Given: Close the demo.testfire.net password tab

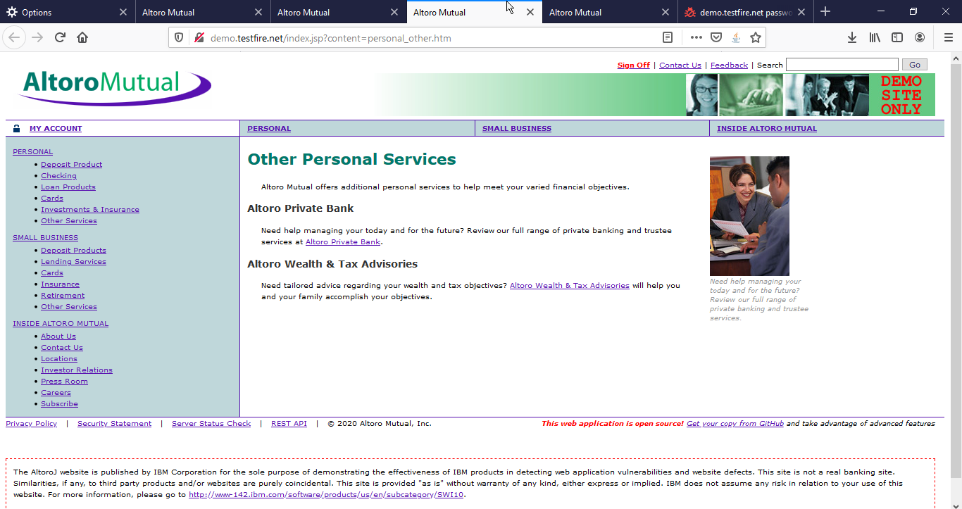Looking at the screenshot, I should click(x=801, y=12).
